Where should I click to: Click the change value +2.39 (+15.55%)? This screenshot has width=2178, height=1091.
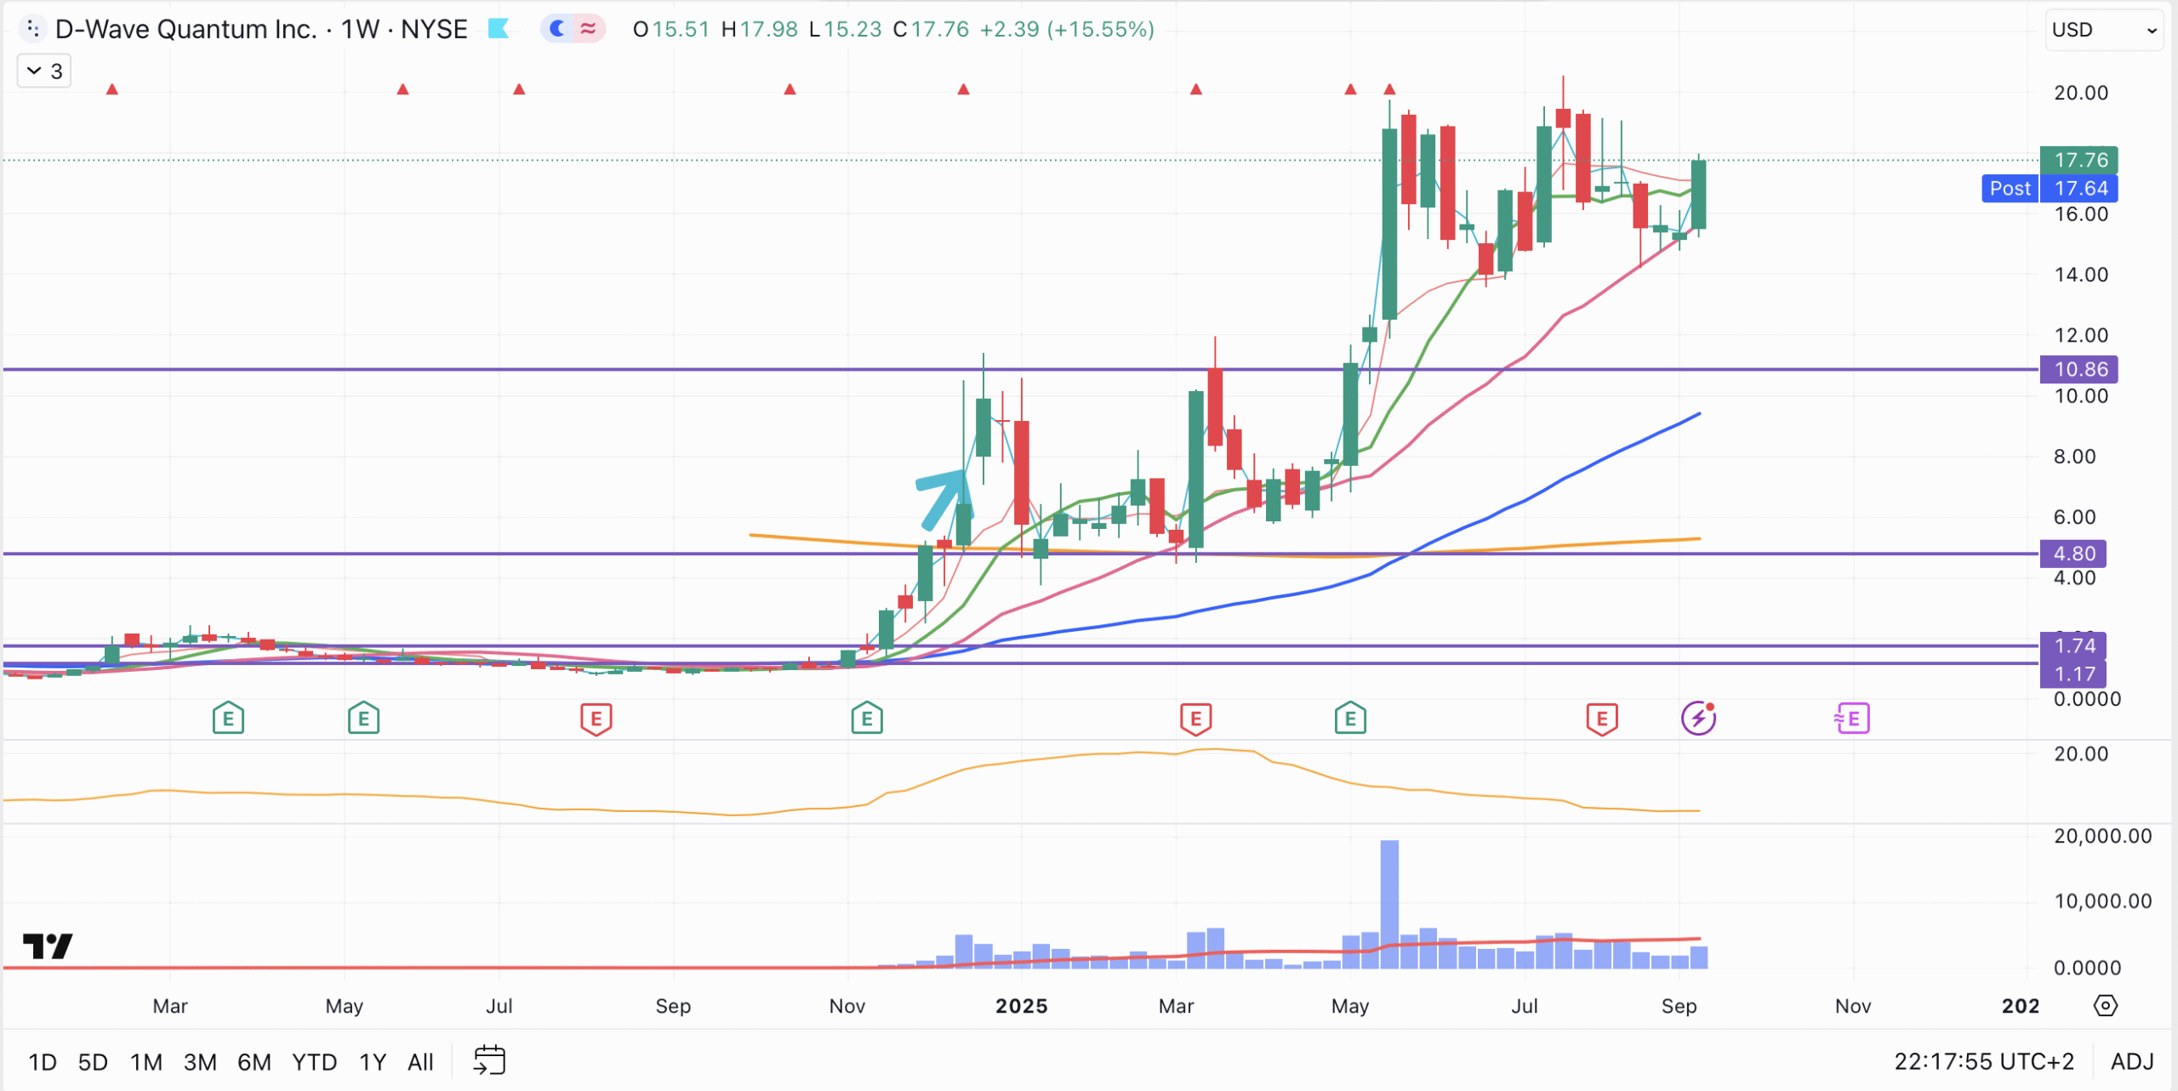(1067, 29)
